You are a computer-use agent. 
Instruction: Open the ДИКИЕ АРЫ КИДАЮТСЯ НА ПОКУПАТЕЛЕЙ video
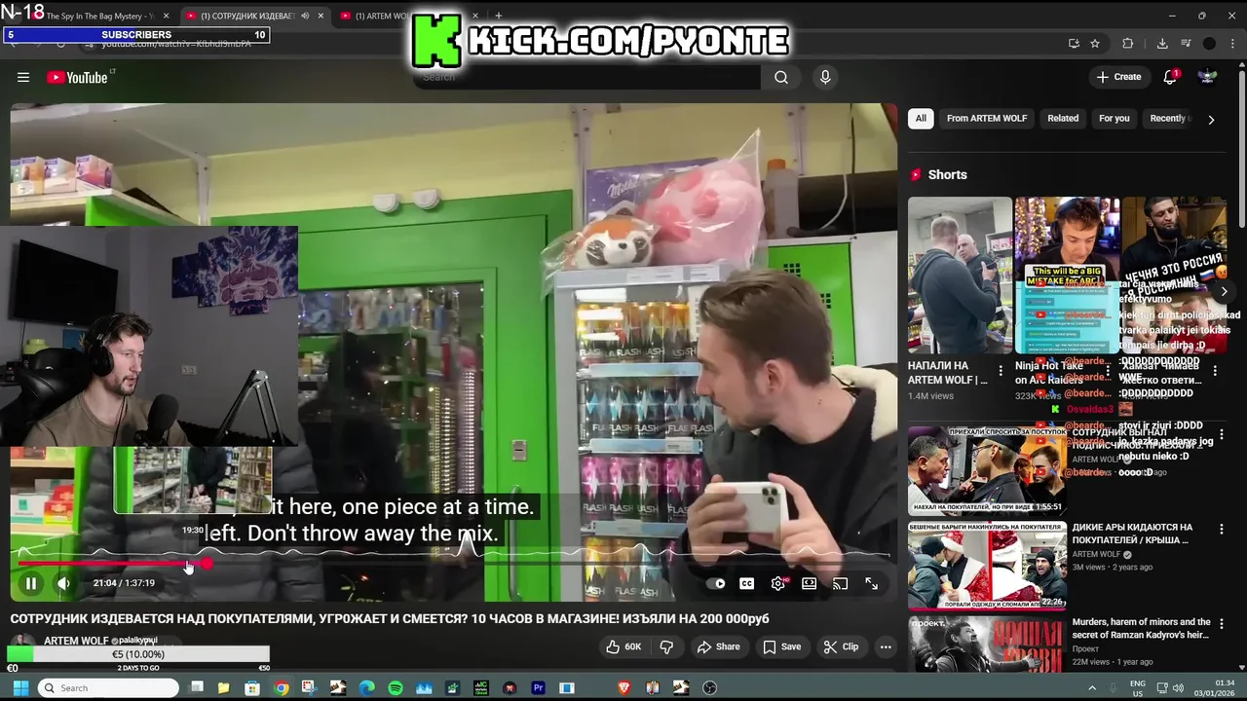click(1131, 534)
